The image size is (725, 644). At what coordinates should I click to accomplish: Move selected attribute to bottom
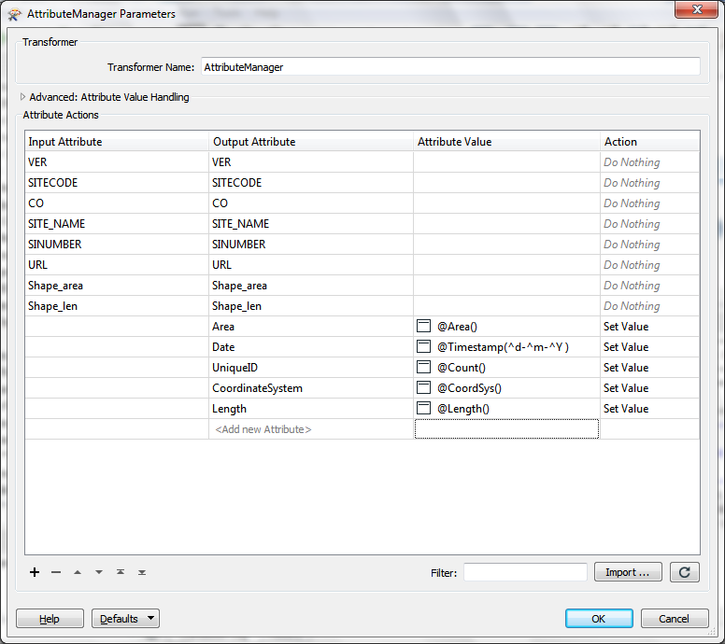[142, 572]
